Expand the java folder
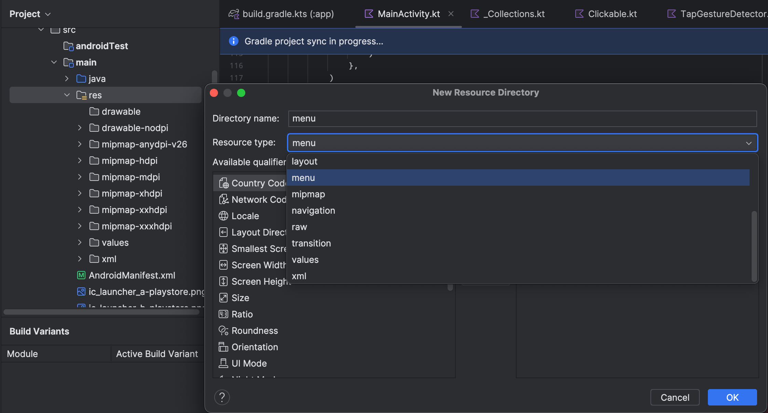Viewport: 768px width, 413px height. 67,79
